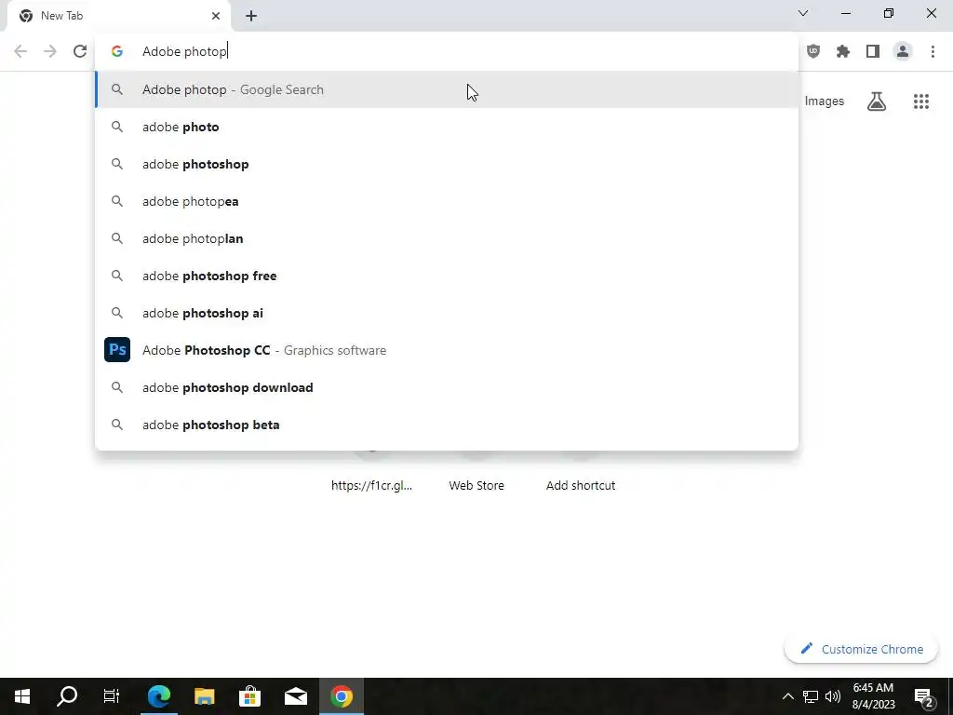
Task: Choose the 'adobe photo' suggestion
Action: tap(447, 127)
